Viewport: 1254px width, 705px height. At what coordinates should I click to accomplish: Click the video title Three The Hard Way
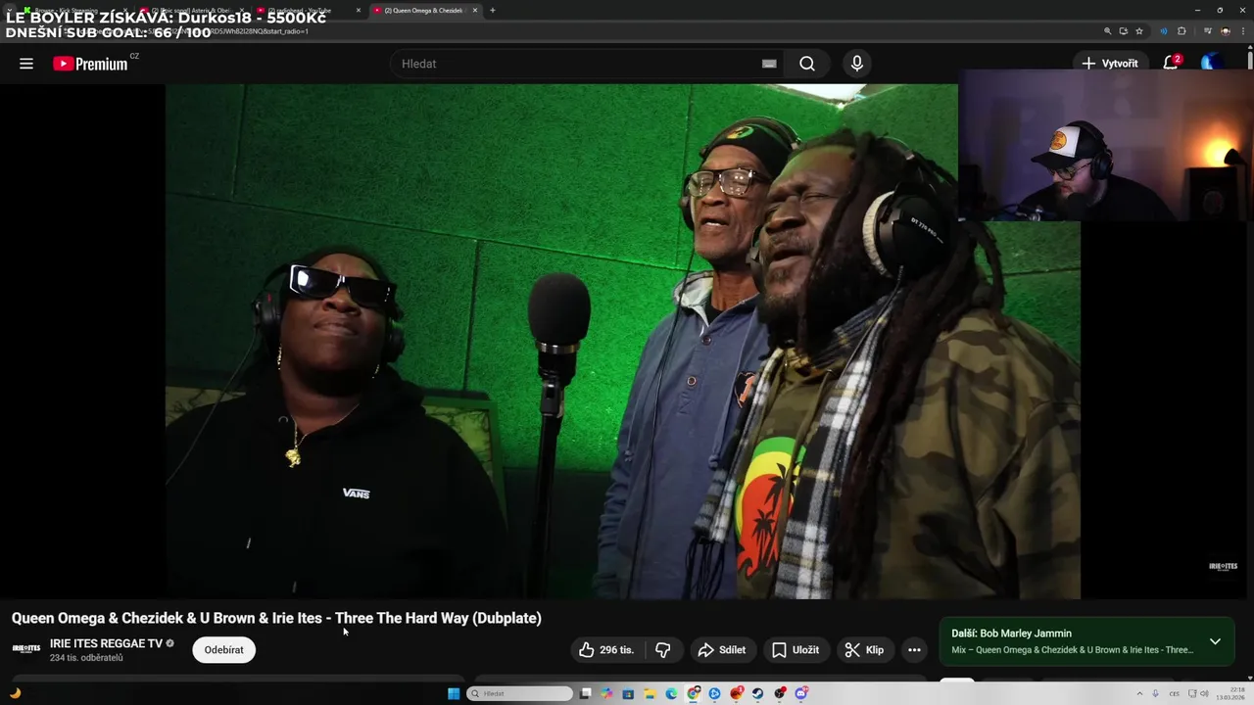tap(276, 618)
